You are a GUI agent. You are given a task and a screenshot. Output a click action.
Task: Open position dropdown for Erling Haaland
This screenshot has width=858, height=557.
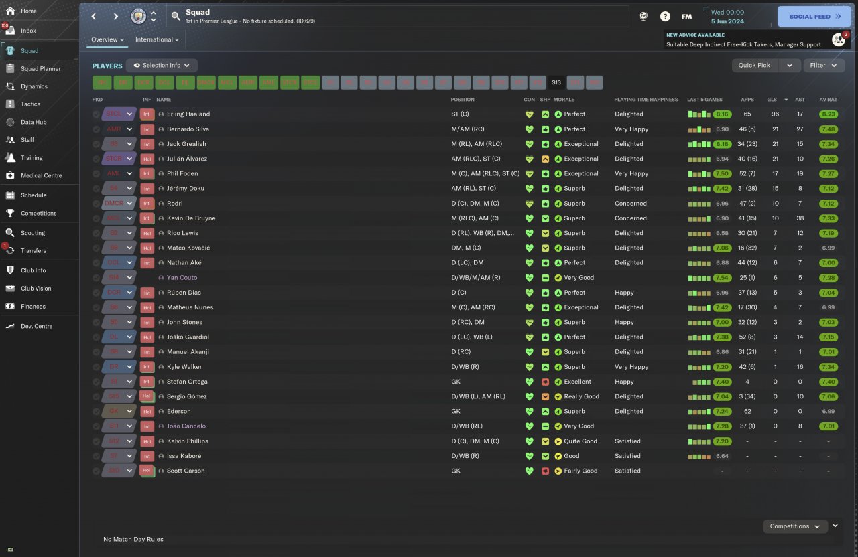[129, 114]
